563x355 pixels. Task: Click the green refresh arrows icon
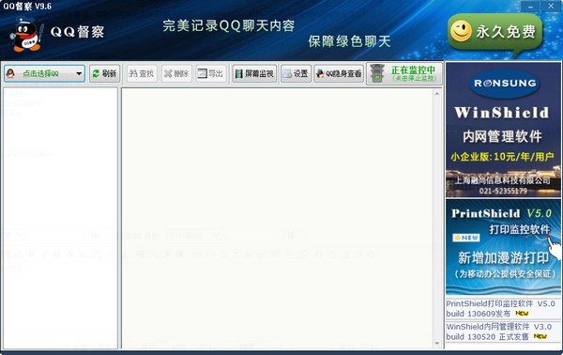pos(96,73)
